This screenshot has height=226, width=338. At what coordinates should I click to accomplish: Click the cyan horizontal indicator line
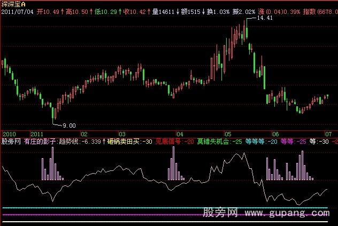point(165,208)
